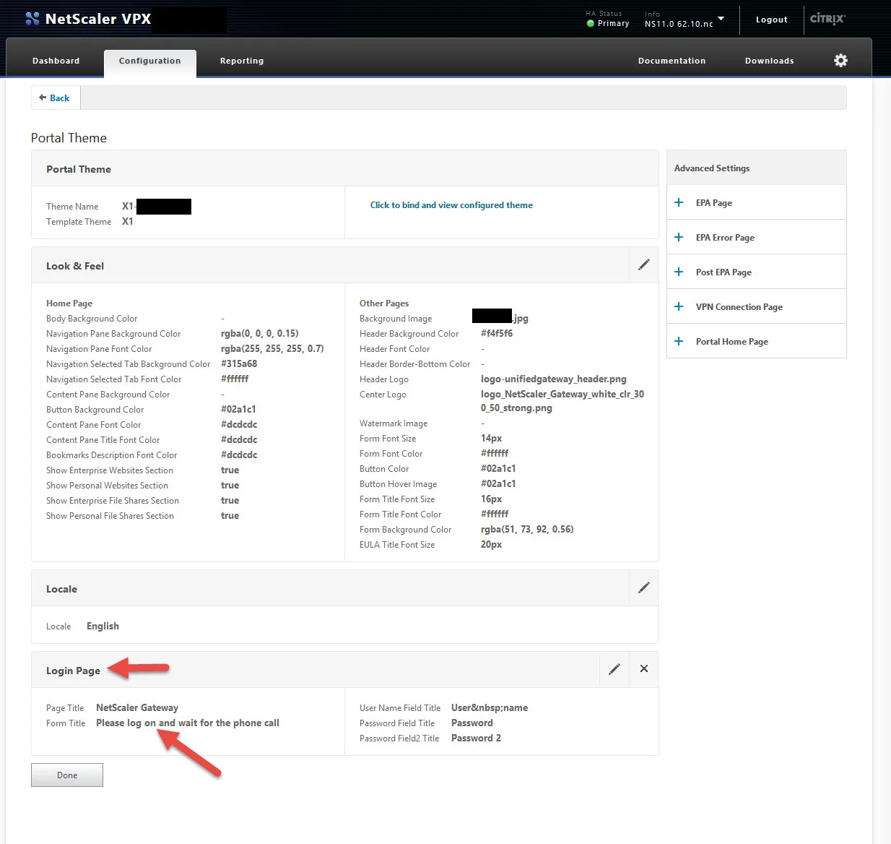Click the Template Theme X1 value
Image resolution: width=891 pixels, height=844 pixels.
(x=127, y=222)
